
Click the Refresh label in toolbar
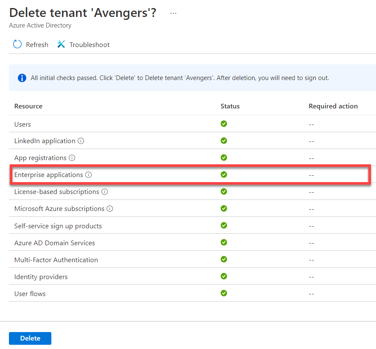[37, 45]
